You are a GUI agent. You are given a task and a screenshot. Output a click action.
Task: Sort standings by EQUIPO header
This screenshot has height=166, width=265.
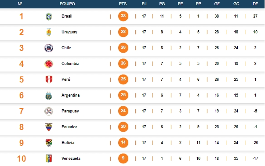[67, 4]
